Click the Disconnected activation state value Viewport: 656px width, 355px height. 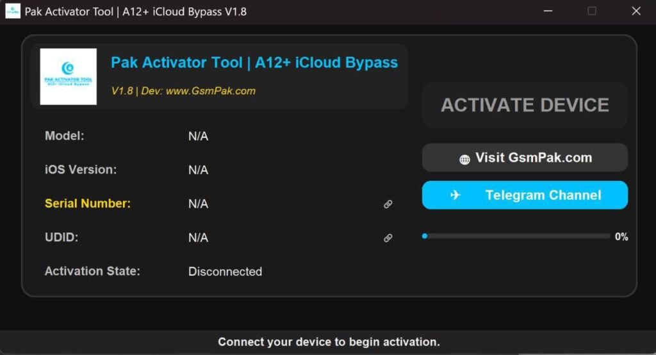click(225, 272)
